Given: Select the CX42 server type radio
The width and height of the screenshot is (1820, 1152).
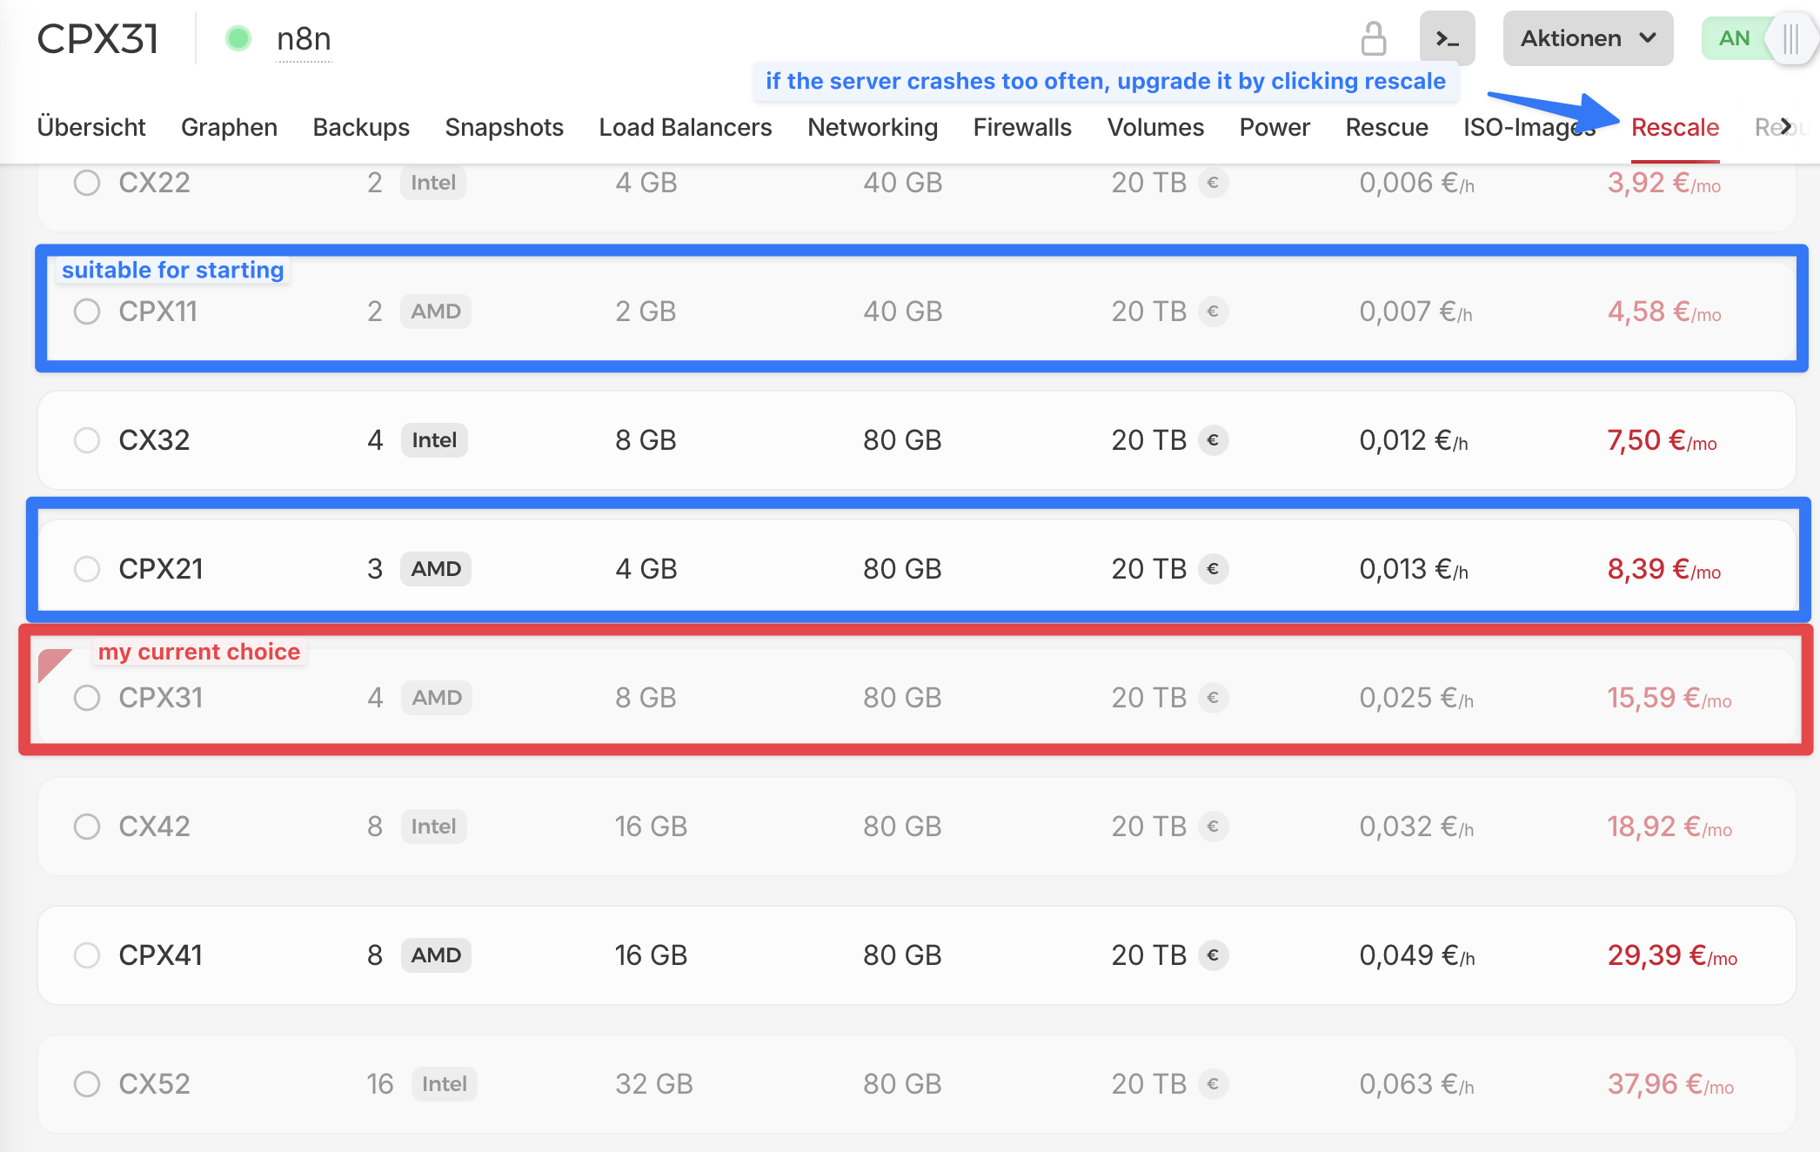Looking at the screenshot, I should [x=87, y=827].
